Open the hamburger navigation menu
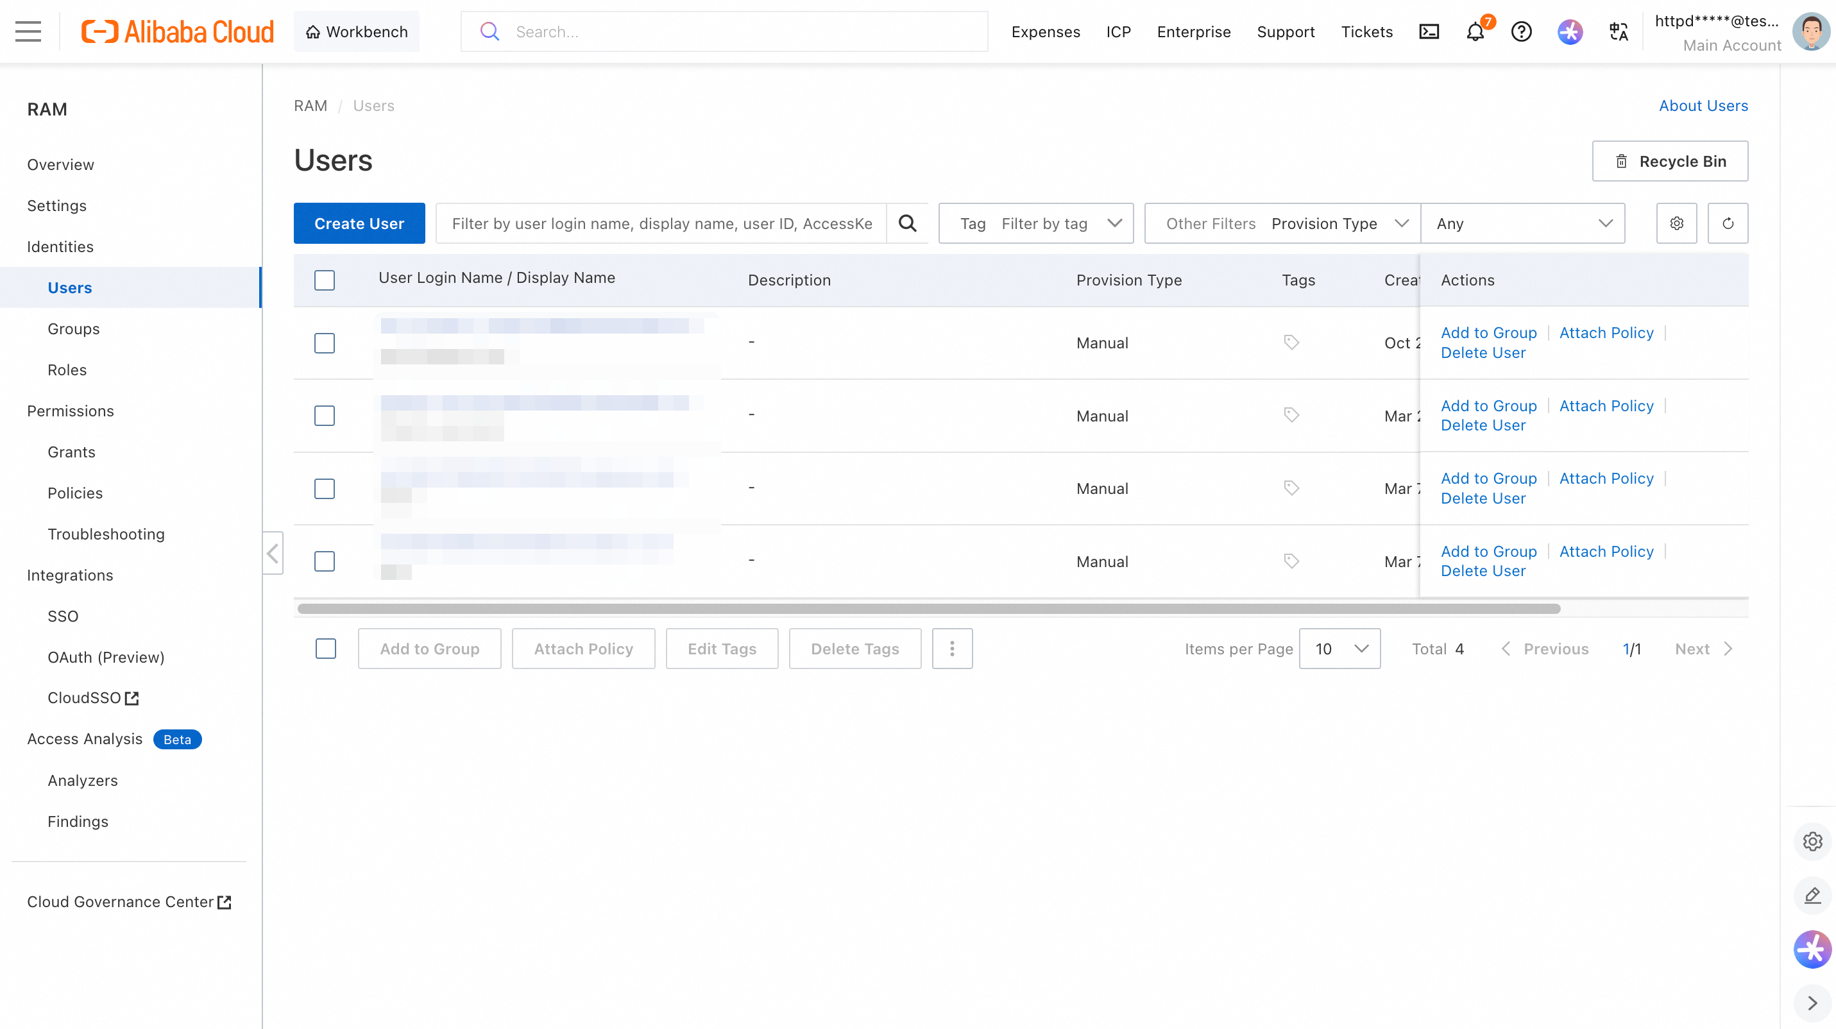Screen dimensions: 1836x1029 pyautogui.click(x=28, y=31)
